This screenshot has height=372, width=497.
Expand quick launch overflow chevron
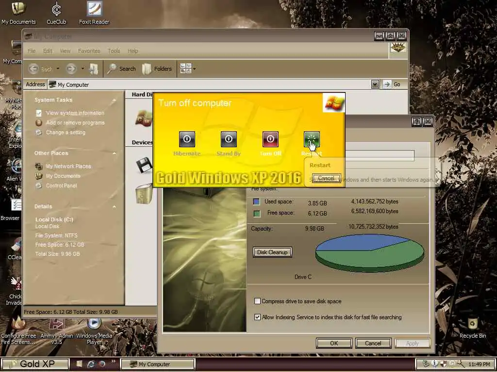click(x=114, y=361)
